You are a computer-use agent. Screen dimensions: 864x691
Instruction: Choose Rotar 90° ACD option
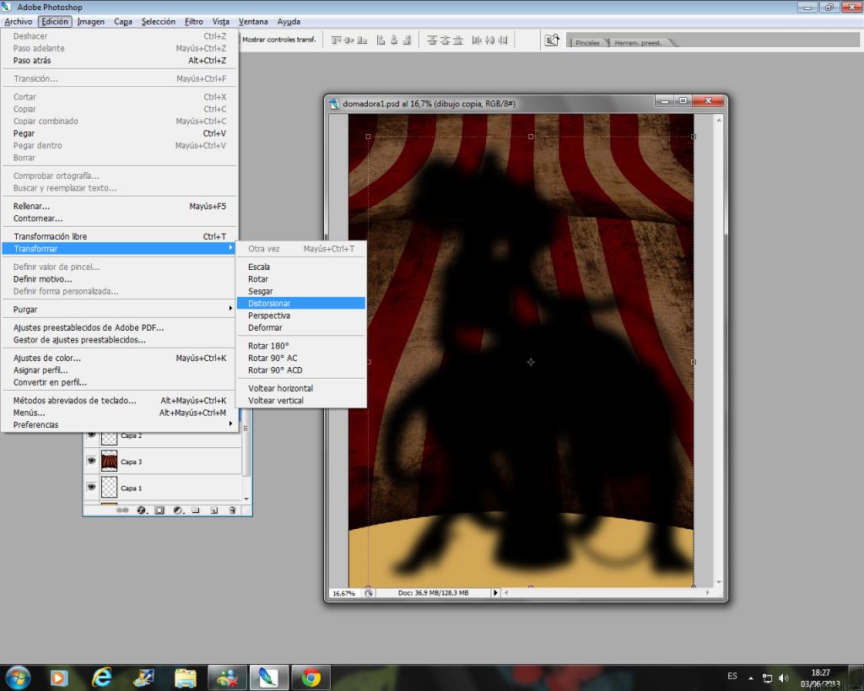click(x=301, y=370)
